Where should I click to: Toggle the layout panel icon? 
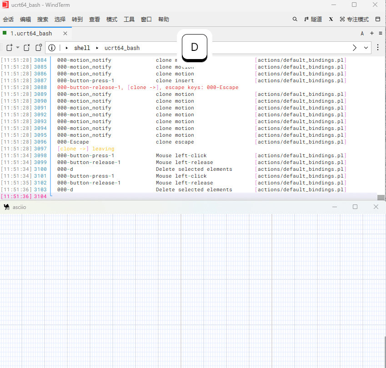pos(378,20)
